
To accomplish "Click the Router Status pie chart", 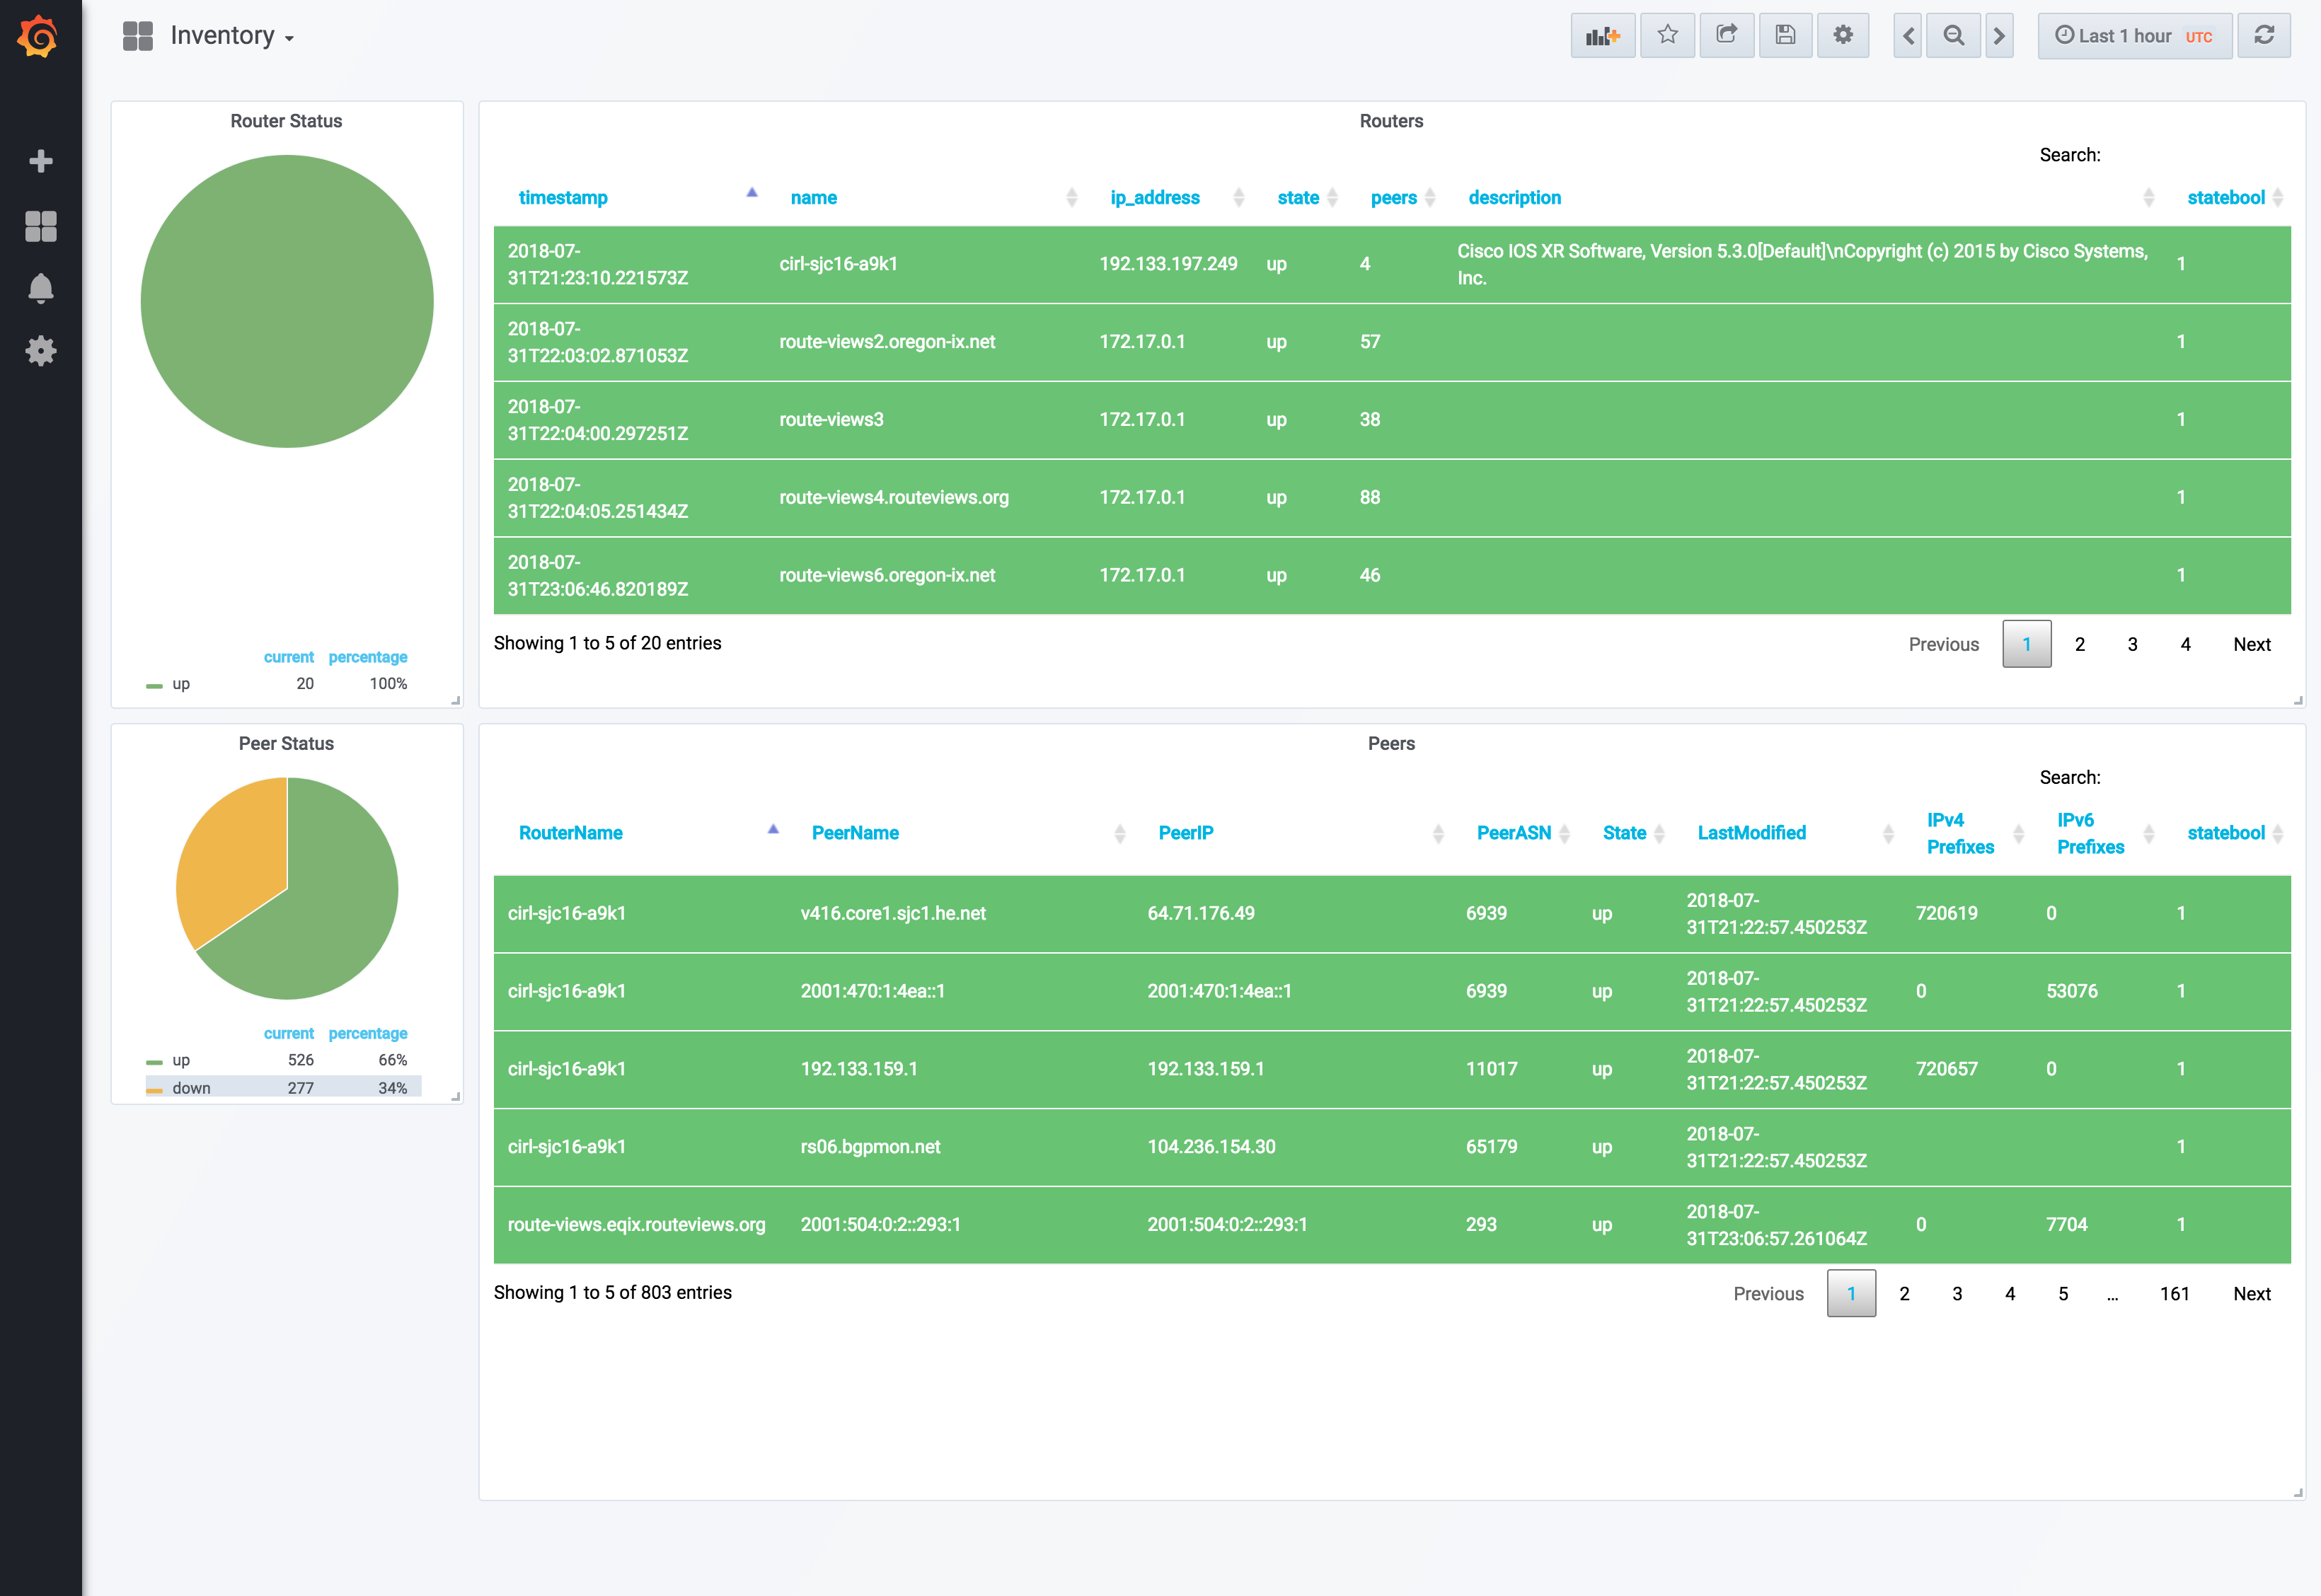I will pyautogui.click(x=287, y=301).
